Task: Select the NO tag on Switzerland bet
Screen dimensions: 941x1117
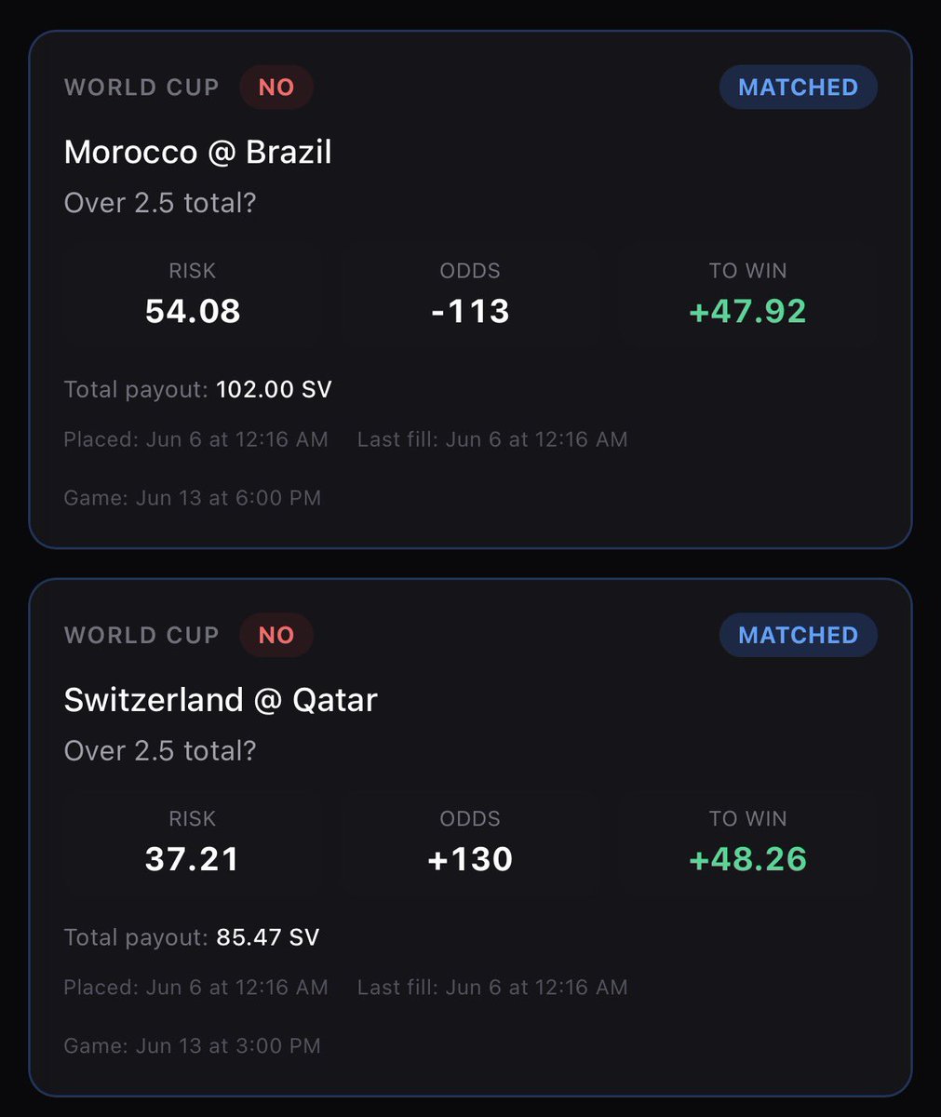Action: point(276,636)
